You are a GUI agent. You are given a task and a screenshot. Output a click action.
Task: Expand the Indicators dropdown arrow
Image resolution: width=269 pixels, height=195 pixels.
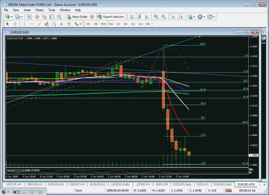[x=194, y=17]
